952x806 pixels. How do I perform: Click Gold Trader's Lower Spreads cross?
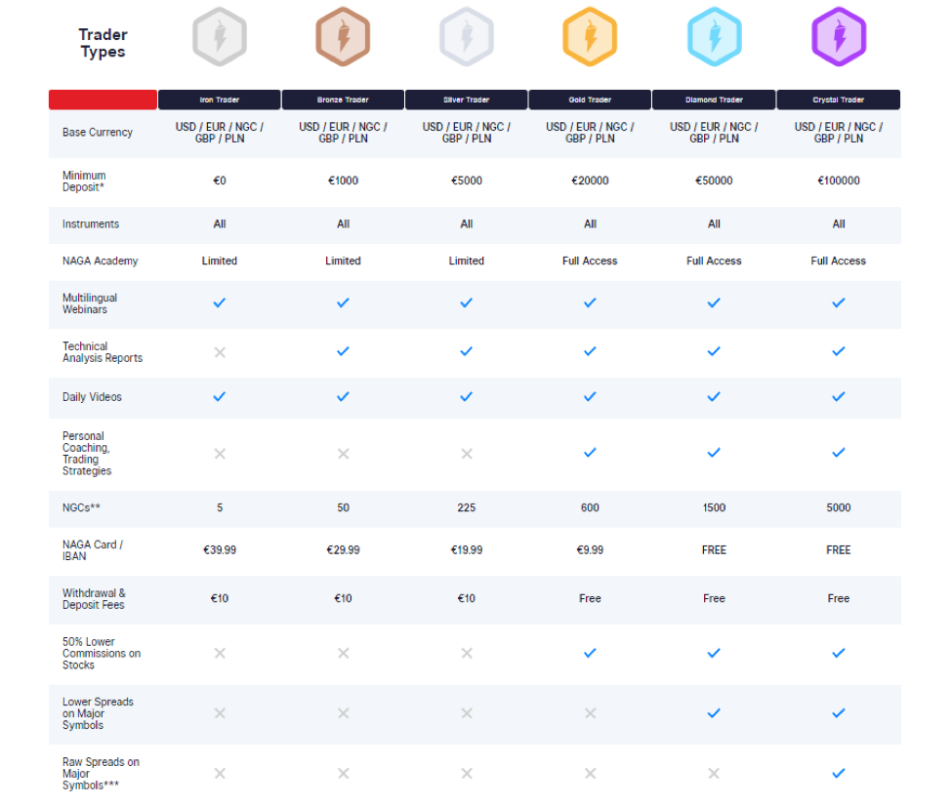click(x=590, y=713)
